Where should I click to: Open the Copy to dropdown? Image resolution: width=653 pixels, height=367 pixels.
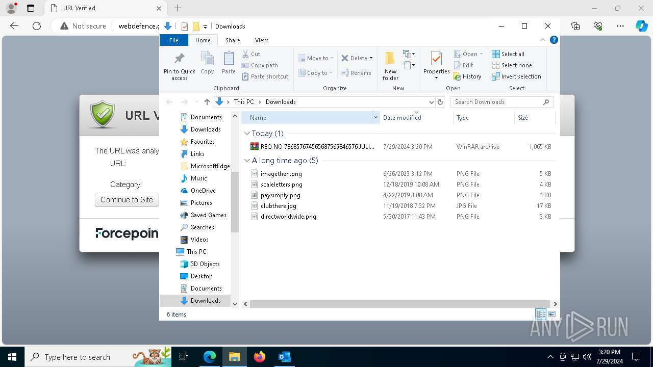[316, 73]
